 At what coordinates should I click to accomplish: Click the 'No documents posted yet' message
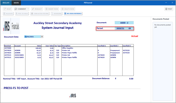tap(162, 26)
